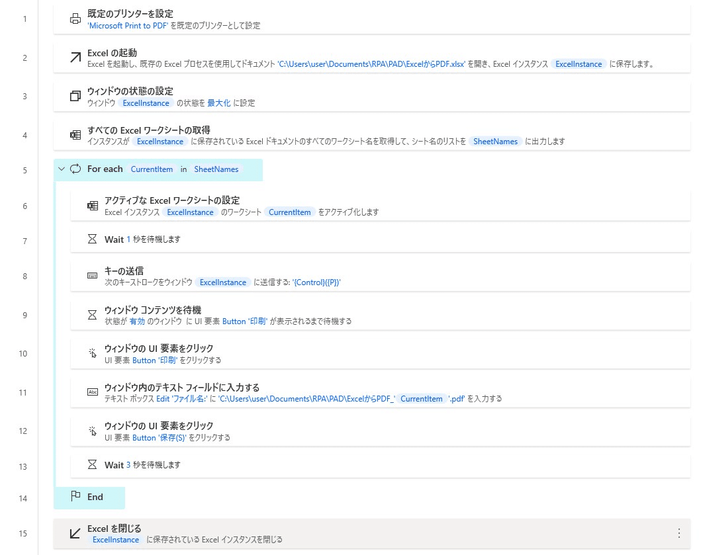Click the For each loop icon

coord(75,169)
